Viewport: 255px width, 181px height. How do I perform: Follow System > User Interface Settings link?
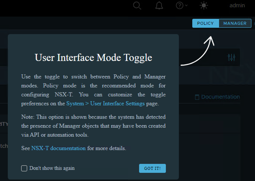pyautogui.click(x=105, y=103)
